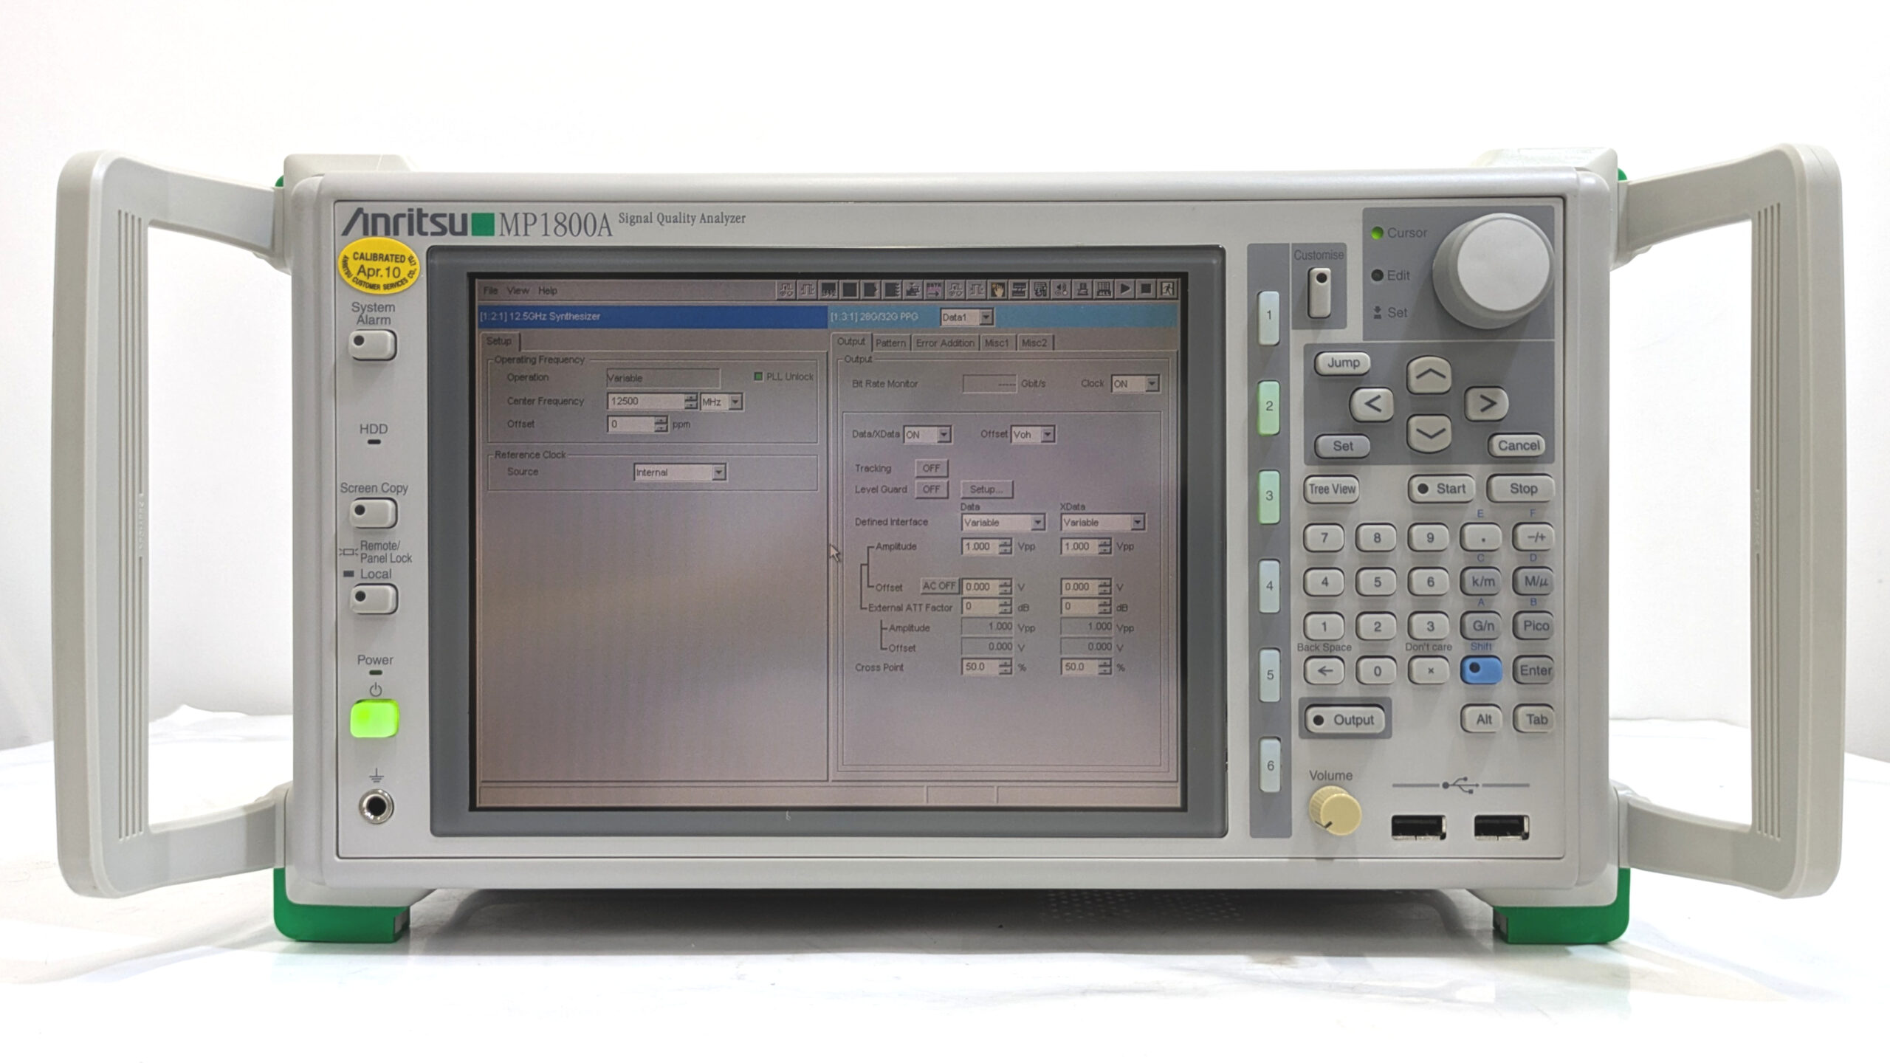Switch to the Misc2 tab
This screenshot has width=1890, height=1063.
pos(1034,343)
